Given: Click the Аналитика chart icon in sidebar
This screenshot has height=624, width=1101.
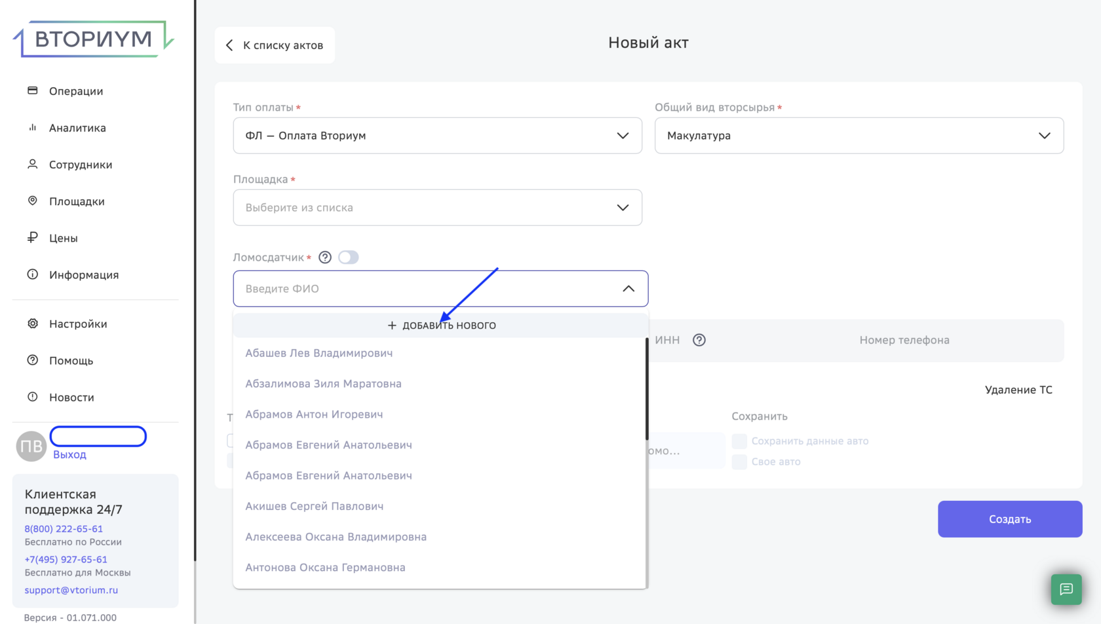Looking at the screenshot, I should tap(33, 128).
